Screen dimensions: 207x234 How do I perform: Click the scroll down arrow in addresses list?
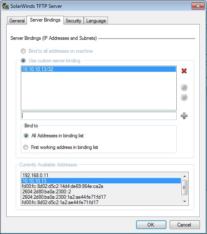click(x=185, y=202)
